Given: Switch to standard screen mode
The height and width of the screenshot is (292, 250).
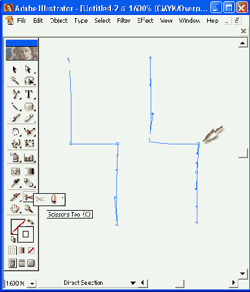Looking at the screenshot, I should [12, 263].
